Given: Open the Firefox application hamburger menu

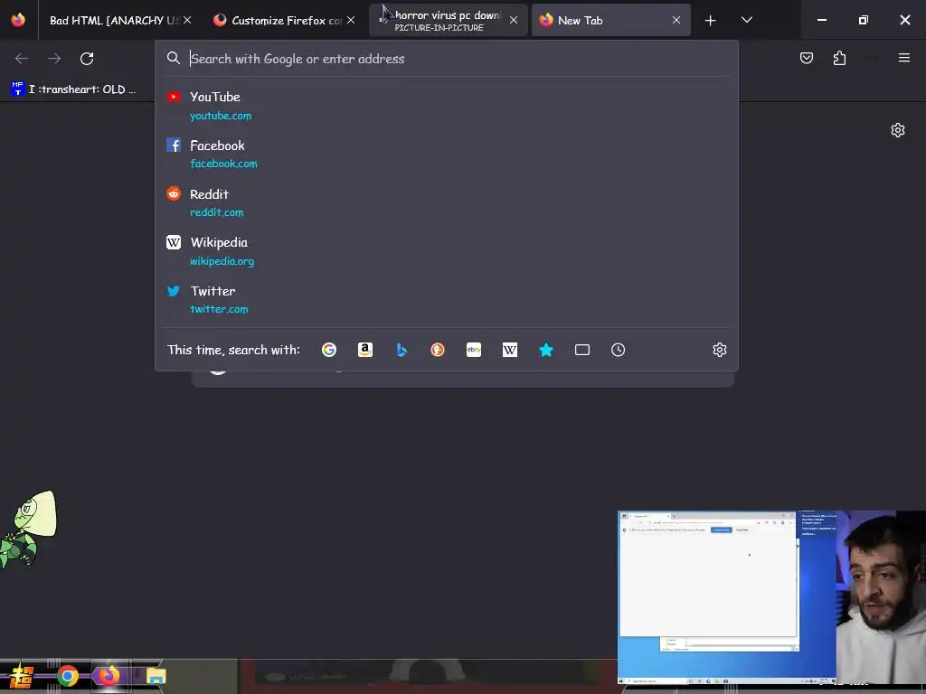Looking at the screenshot, I should (x=903, y=58).
